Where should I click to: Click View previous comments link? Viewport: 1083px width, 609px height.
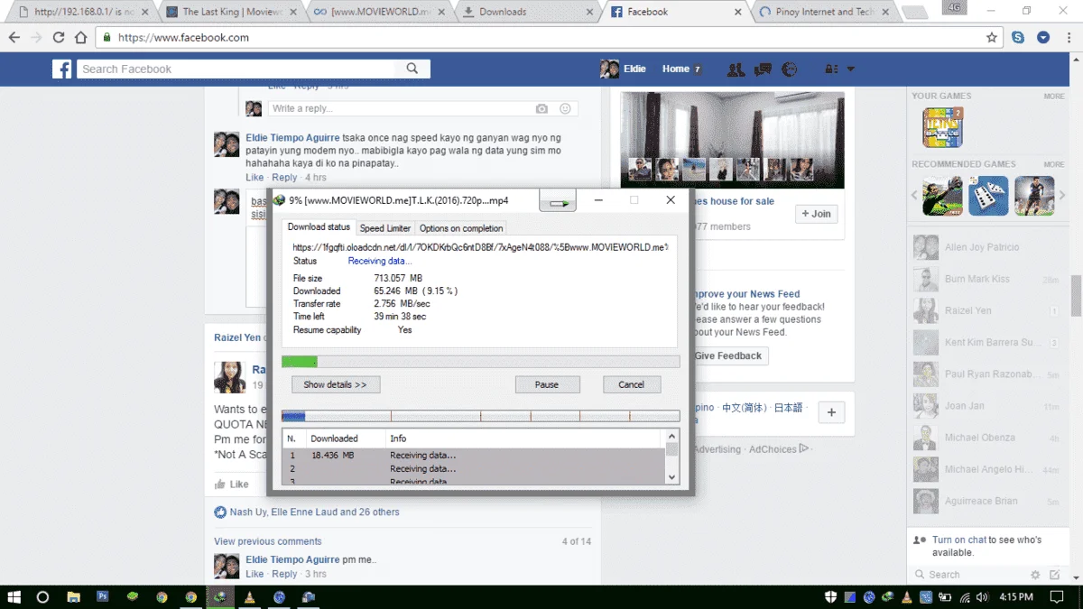pyautogui.click(x=268, y=541)
